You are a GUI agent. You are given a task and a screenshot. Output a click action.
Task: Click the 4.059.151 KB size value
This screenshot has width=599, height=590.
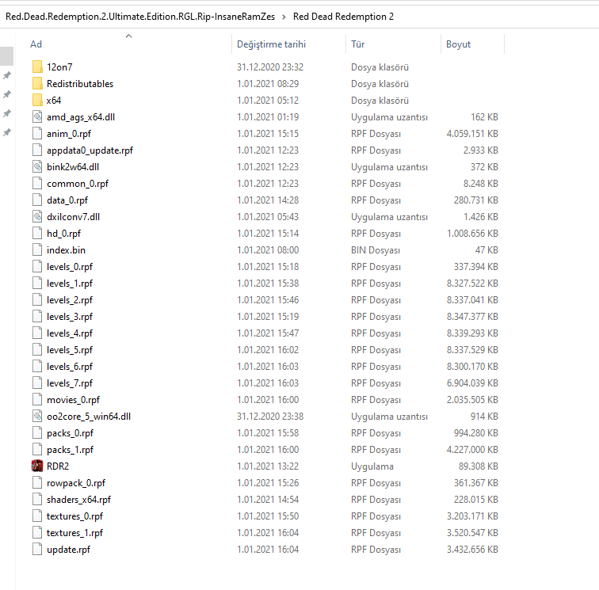coord(472,134)
